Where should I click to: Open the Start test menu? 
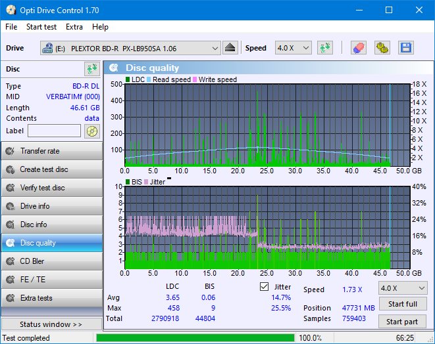coord(41,27)
